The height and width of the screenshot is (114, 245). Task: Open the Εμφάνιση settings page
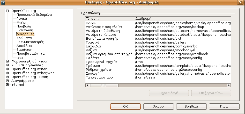24,50
